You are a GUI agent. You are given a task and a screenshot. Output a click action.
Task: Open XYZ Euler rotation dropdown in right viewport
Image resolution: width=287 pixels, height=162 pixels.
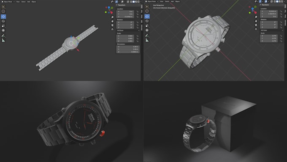(x=272, y=30)
